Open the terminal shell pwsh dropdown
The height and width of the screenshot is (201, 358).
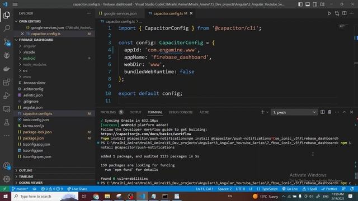tap(294, 112)
